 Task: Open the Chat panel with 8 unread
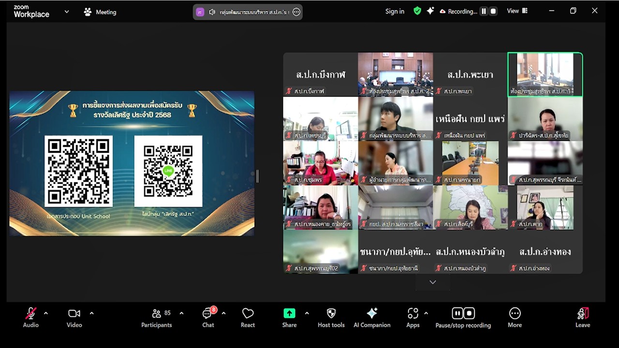click(208, 318)
